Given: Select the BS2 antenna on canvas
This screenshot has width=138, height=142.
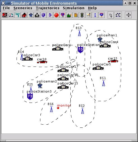Looking at the screenshot, I should (82, 111).
